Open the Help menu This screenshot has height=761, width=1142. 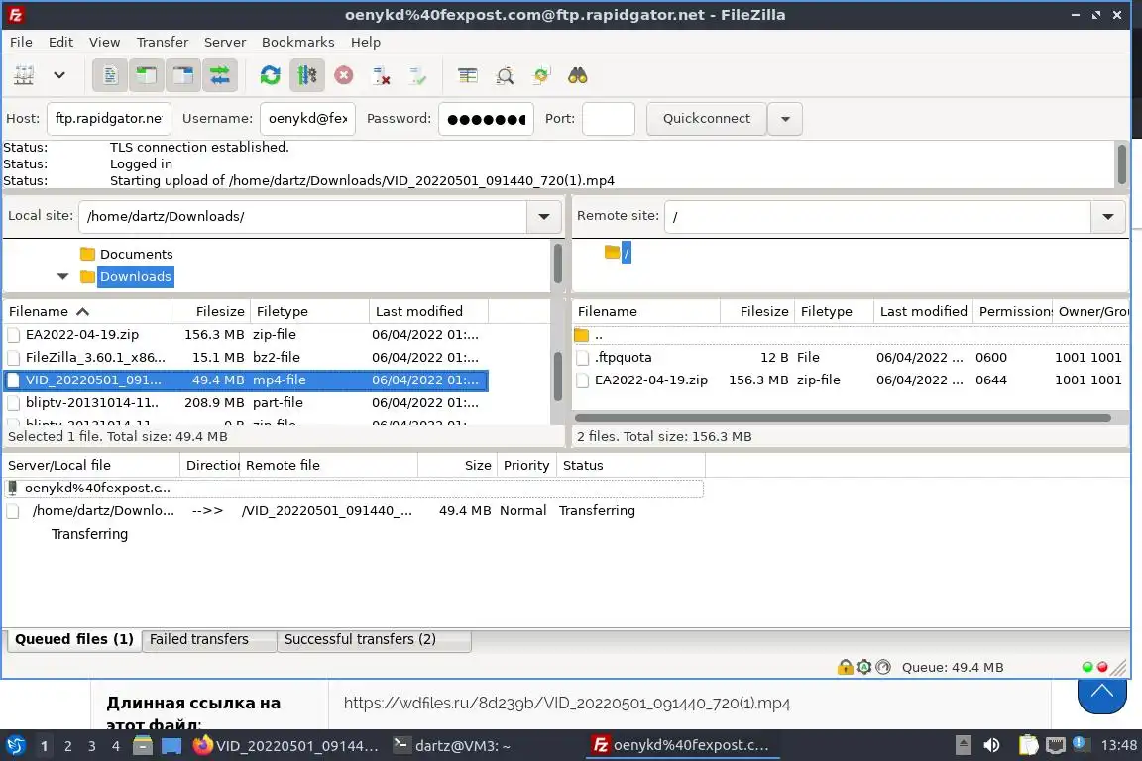coord(366,43)
